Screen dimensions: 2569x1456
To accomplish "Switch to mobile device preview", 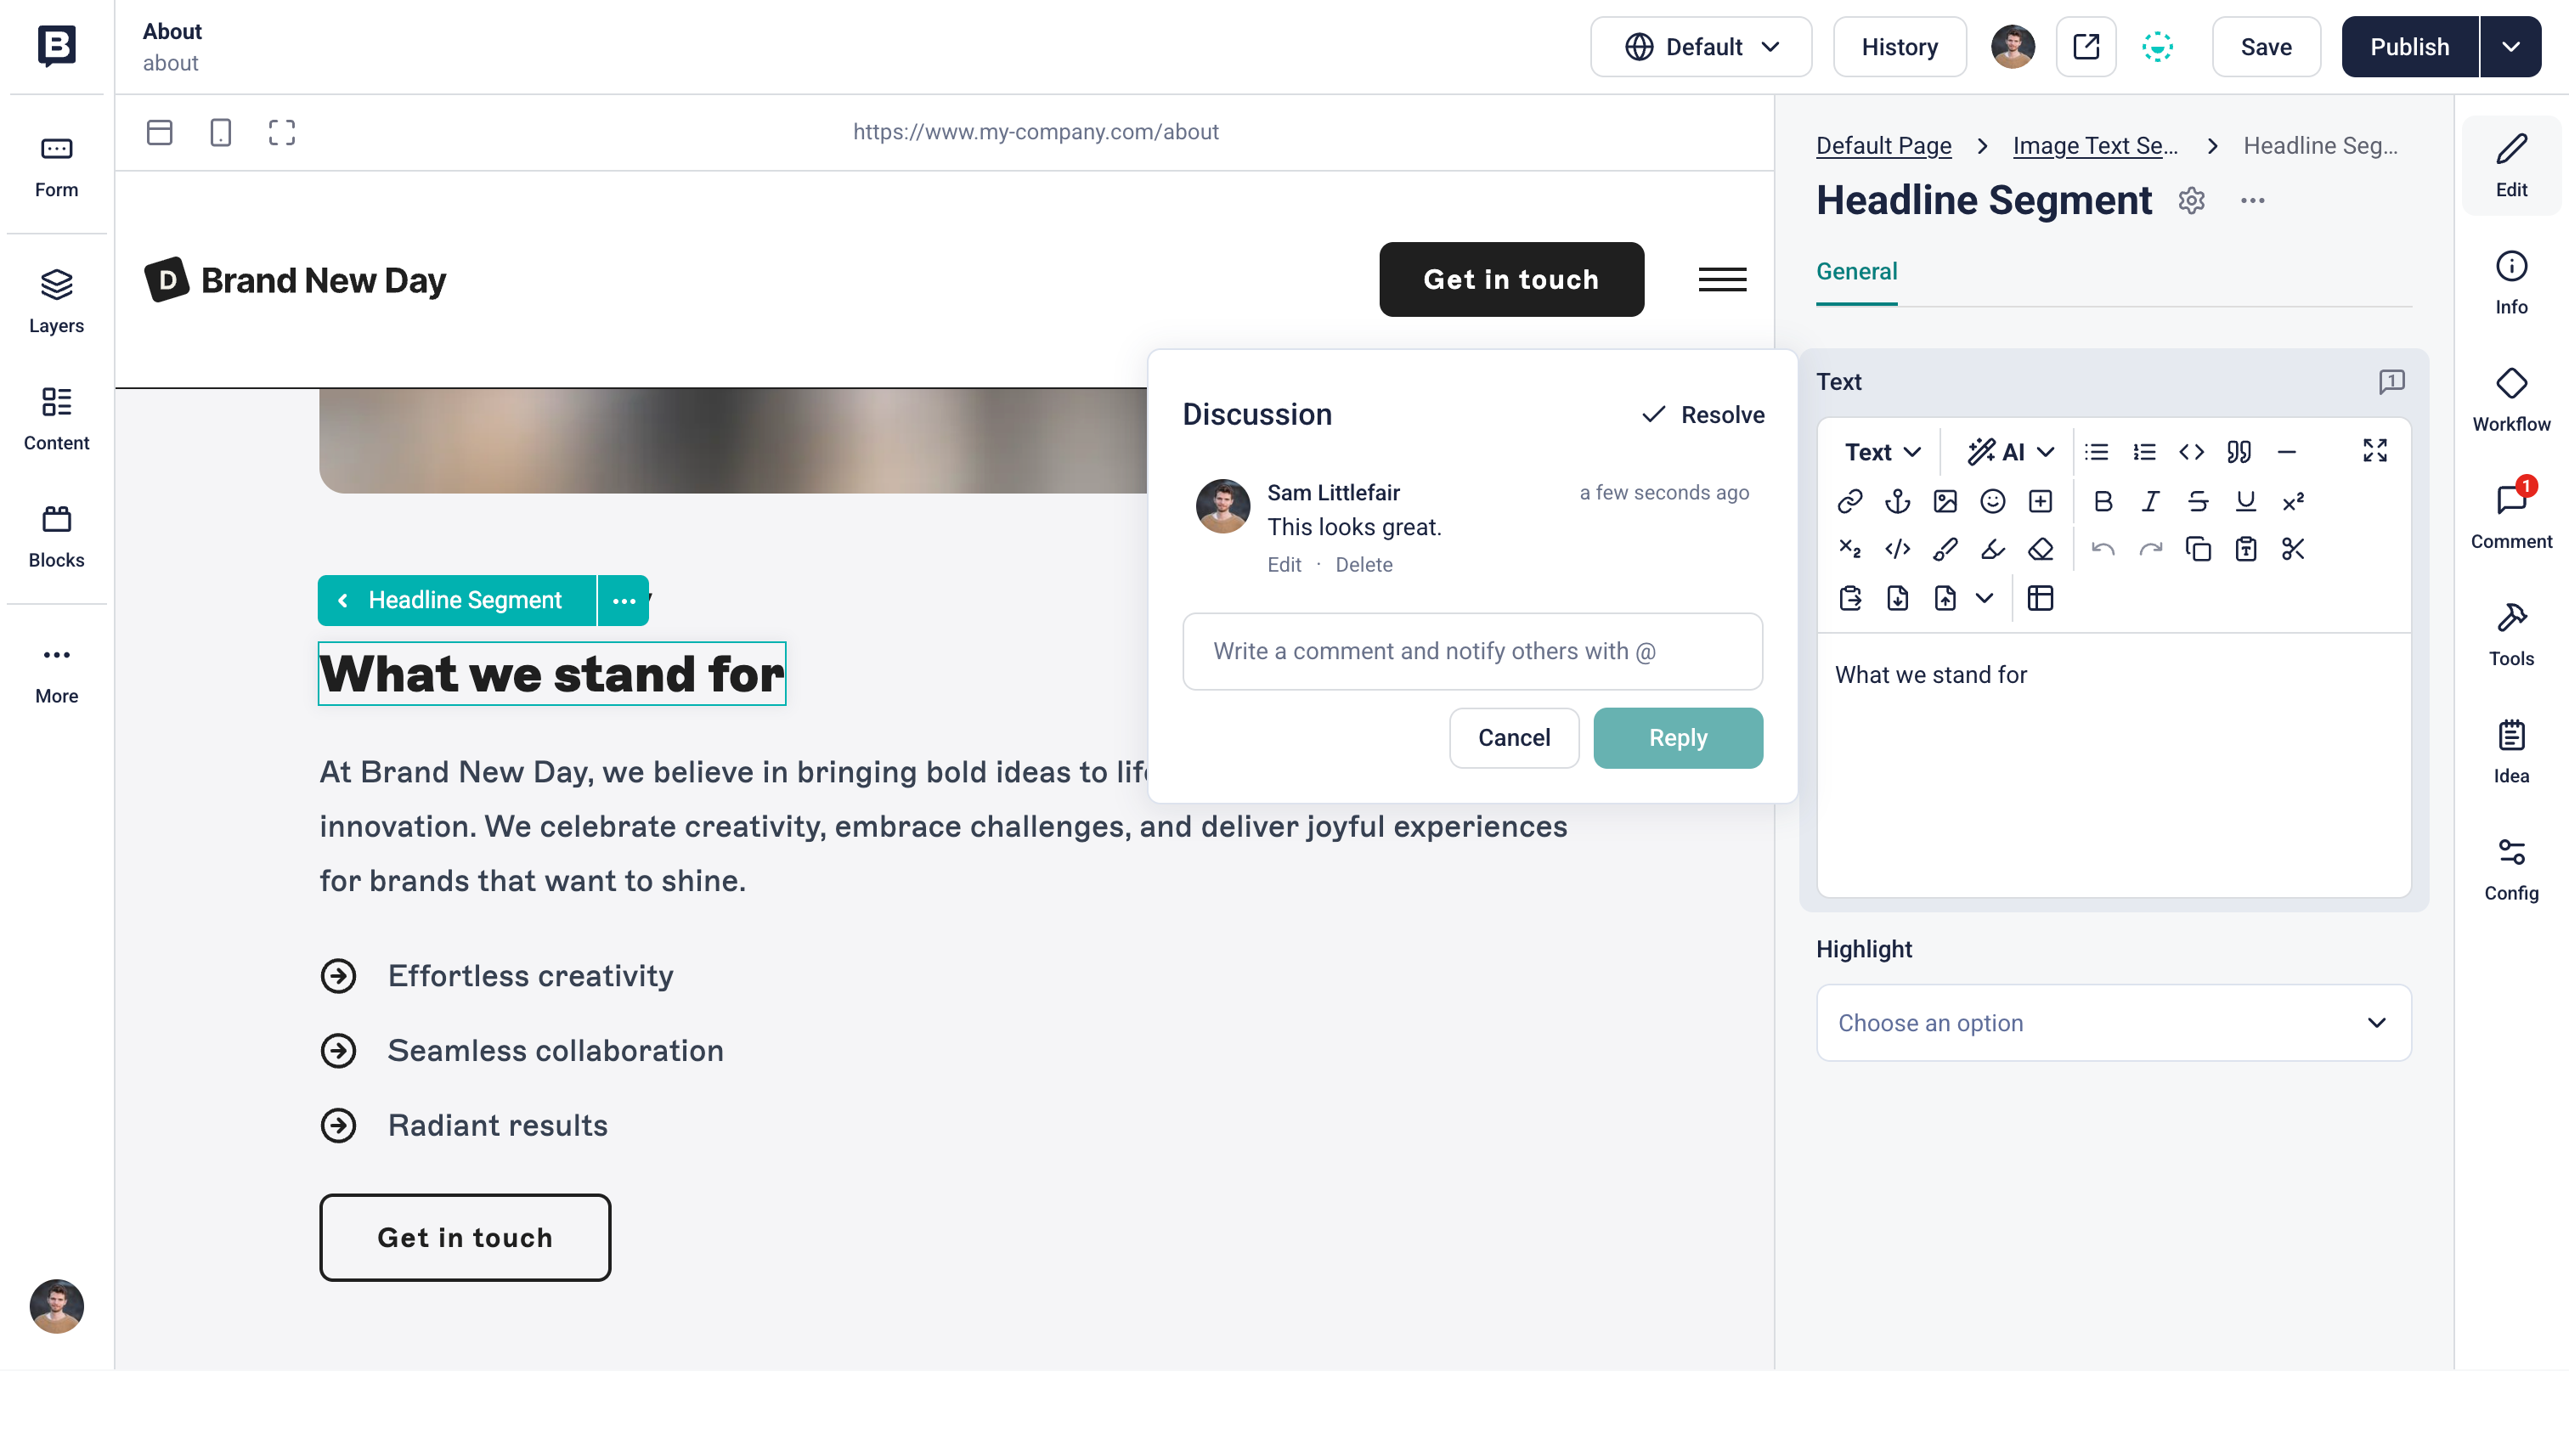I will 221,132.
